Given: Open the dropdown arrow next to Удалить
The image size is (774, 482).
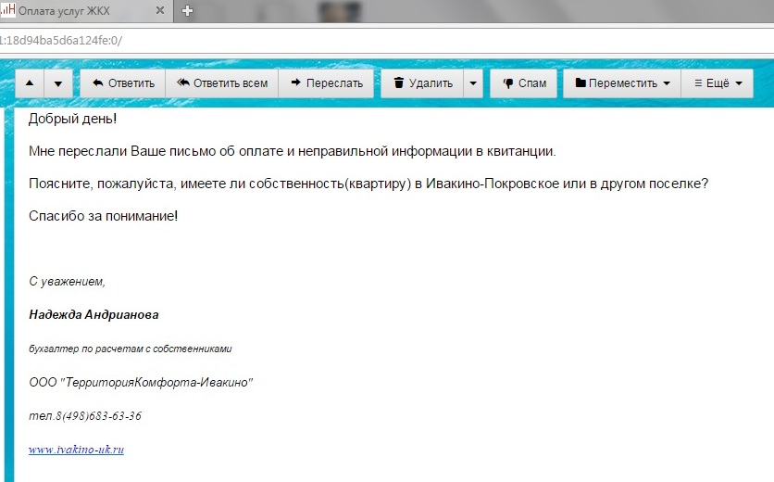Looking at the screenshot, I should [473, 83].
